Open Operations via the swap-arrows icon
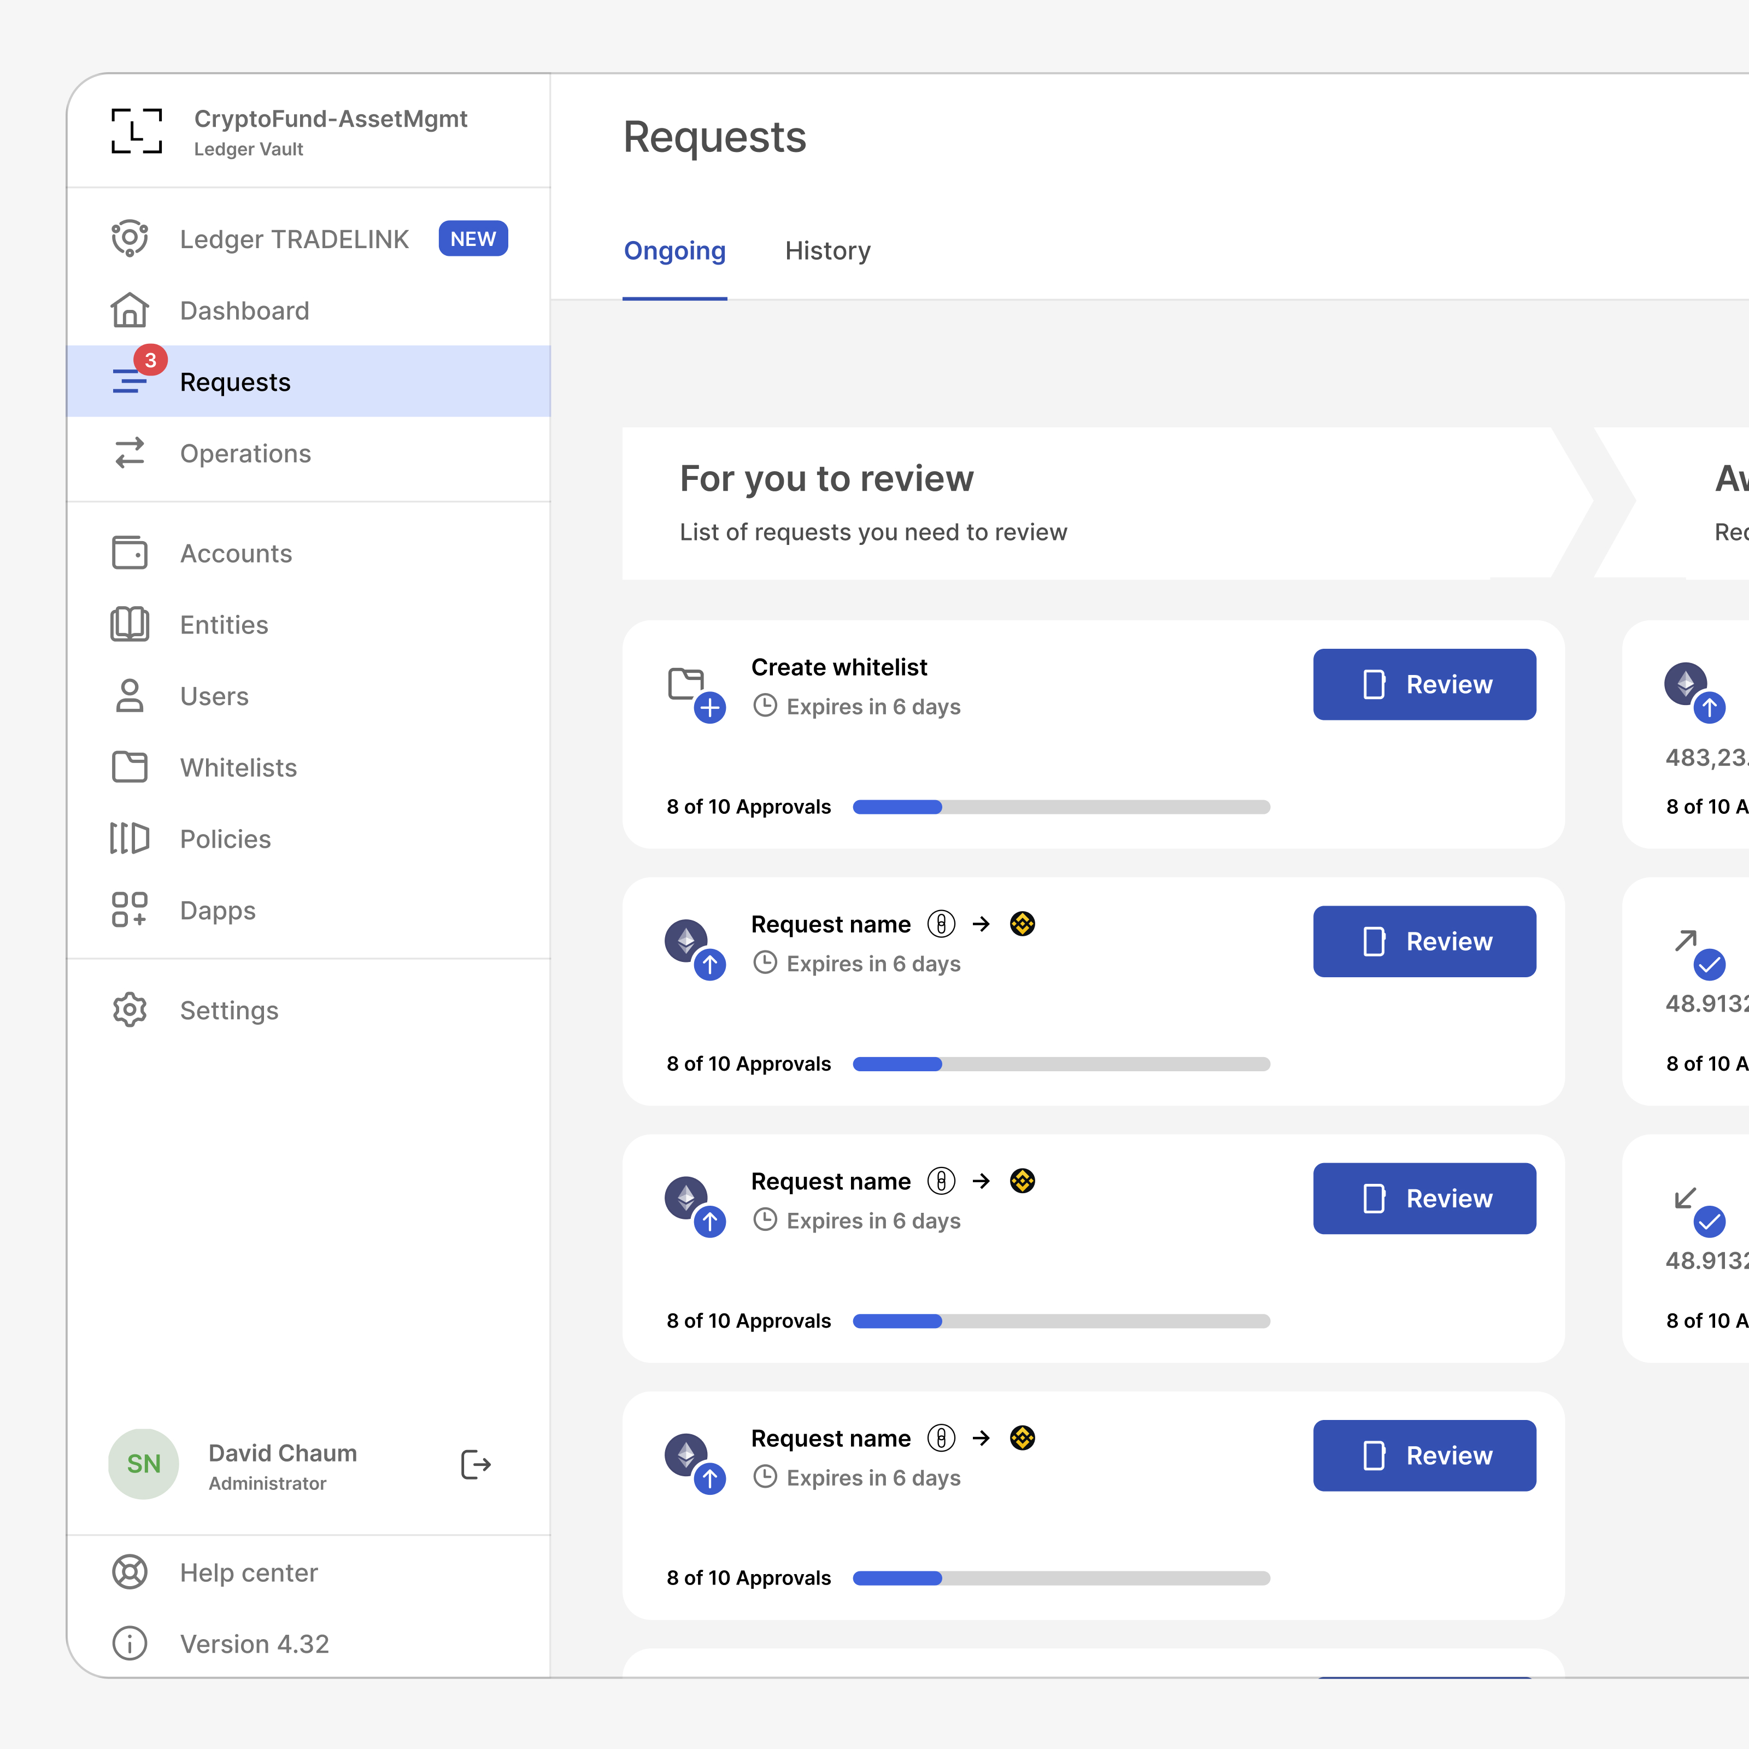The height and width of the screenshot is (1749, 1749). point(130,453)
